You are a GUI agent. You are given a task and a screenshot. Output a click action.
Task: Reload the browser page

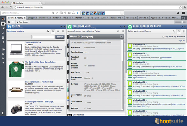[x=11, y=7]
